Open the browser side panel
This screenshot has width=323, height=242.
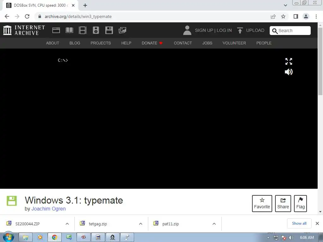coord(296,16)
